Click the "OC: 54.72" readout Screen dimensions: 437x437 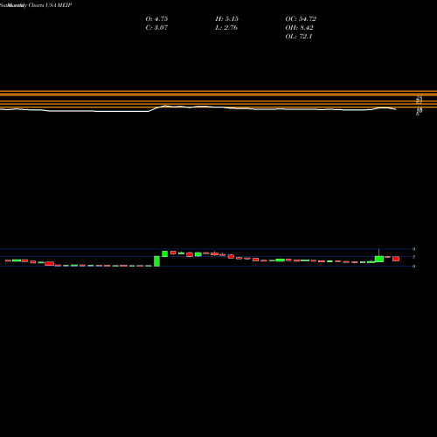point(301,19)
